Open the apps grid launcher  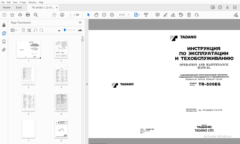coord(235,7)
